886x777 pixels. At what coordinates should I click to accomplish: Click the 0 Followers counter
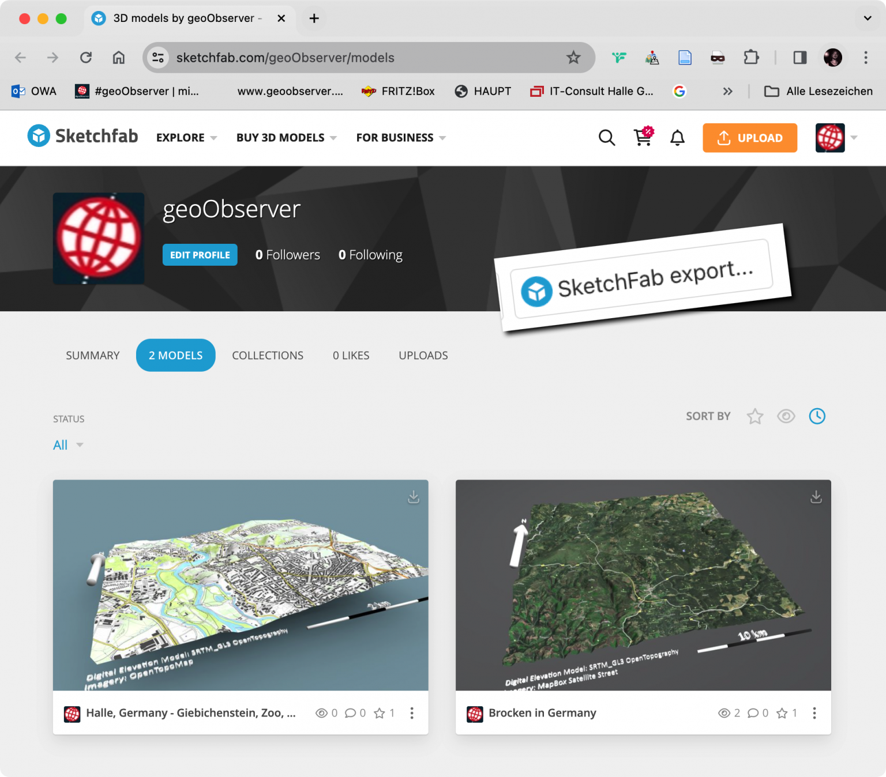pyautogui.click(x=287, y=254)
